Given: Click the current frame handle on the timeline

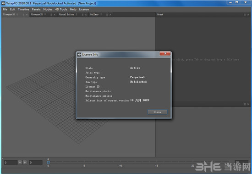Looking at the screenshot, I should tap(48, 162).
